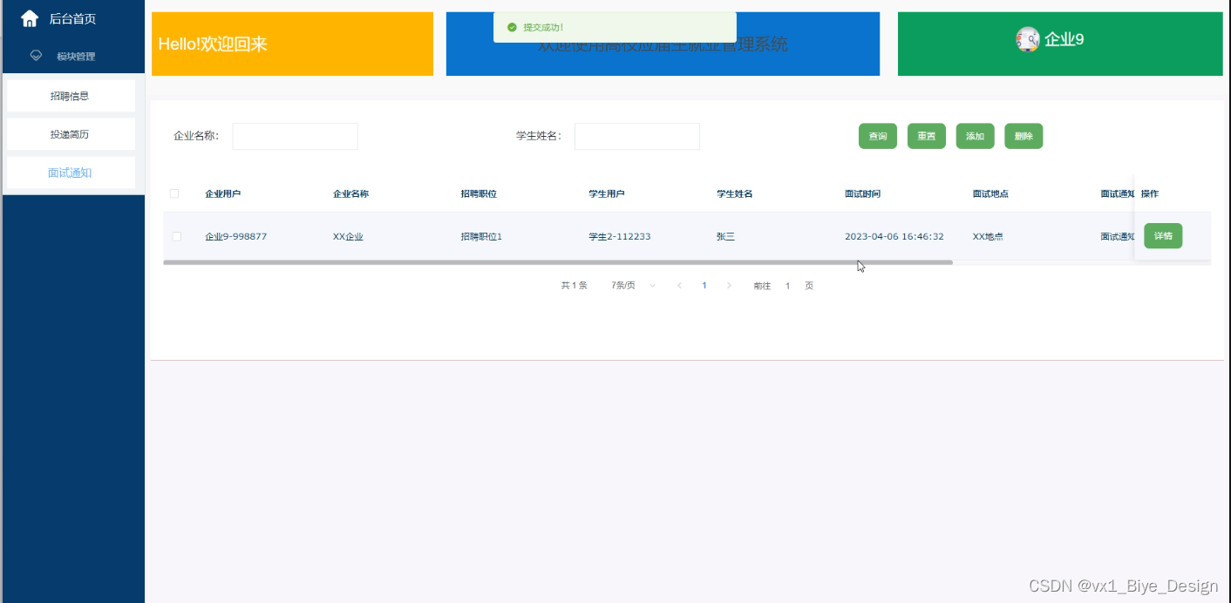This screenshot has height=603, width=1231.
Task: Click the cell XX企业
Action: click(x=348, y=236)
